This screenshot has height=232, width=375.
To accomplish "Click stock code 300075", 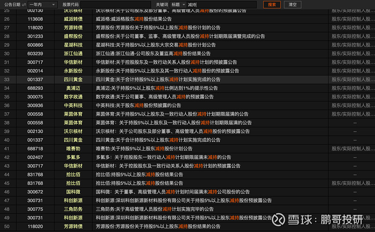I will [35, 97].
